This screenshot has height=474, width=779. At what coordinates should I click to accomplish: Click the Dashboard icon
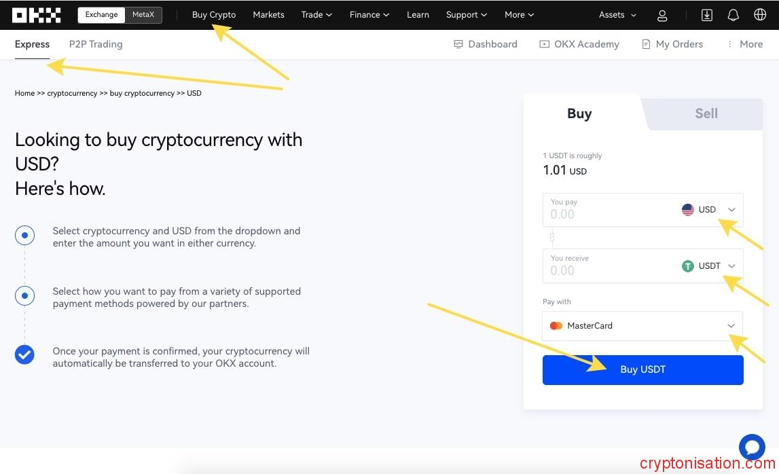click(458, 43)
